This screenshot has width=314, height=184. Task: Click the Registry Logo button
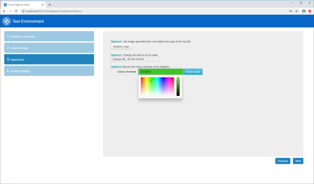[x=121, y=46]
